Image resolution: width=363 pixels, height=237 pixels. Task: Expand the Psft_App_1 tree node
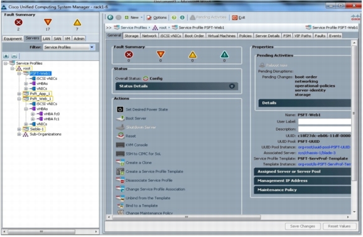pyautogui.click(x=19, y=94)
